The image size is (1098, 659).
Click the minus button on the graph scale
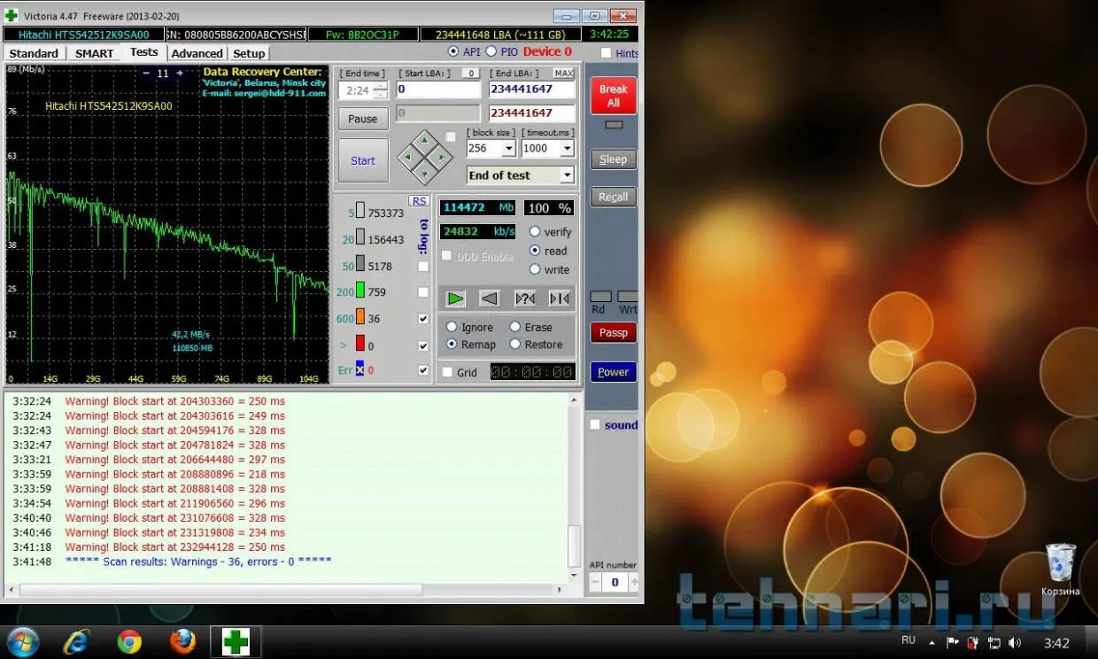(146, 74)
